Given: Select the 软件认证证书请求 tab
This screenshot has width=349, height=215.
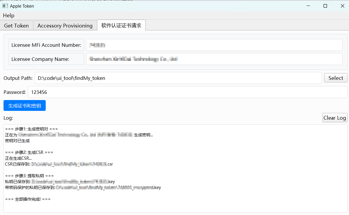Looking at the screenshot, I should coord(121,25).
